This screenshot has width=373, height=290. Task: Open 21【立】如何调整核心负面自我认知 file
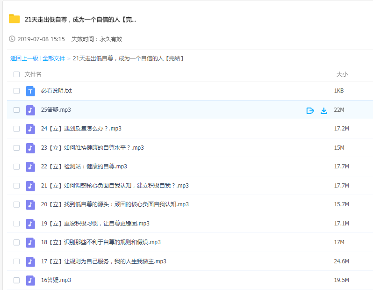115,186
